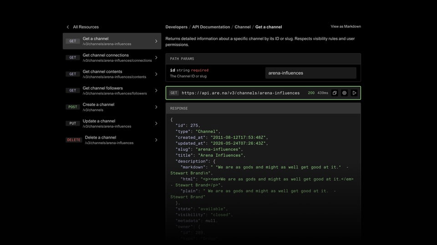
Task: Expand Update a channel chevron
Action: pos(156,123)
